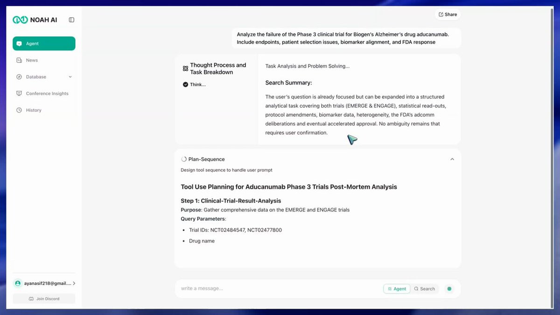The image size is (560, 315).
Task: Switch to Agent mode in message bar
Action: [x=397, y=289]
